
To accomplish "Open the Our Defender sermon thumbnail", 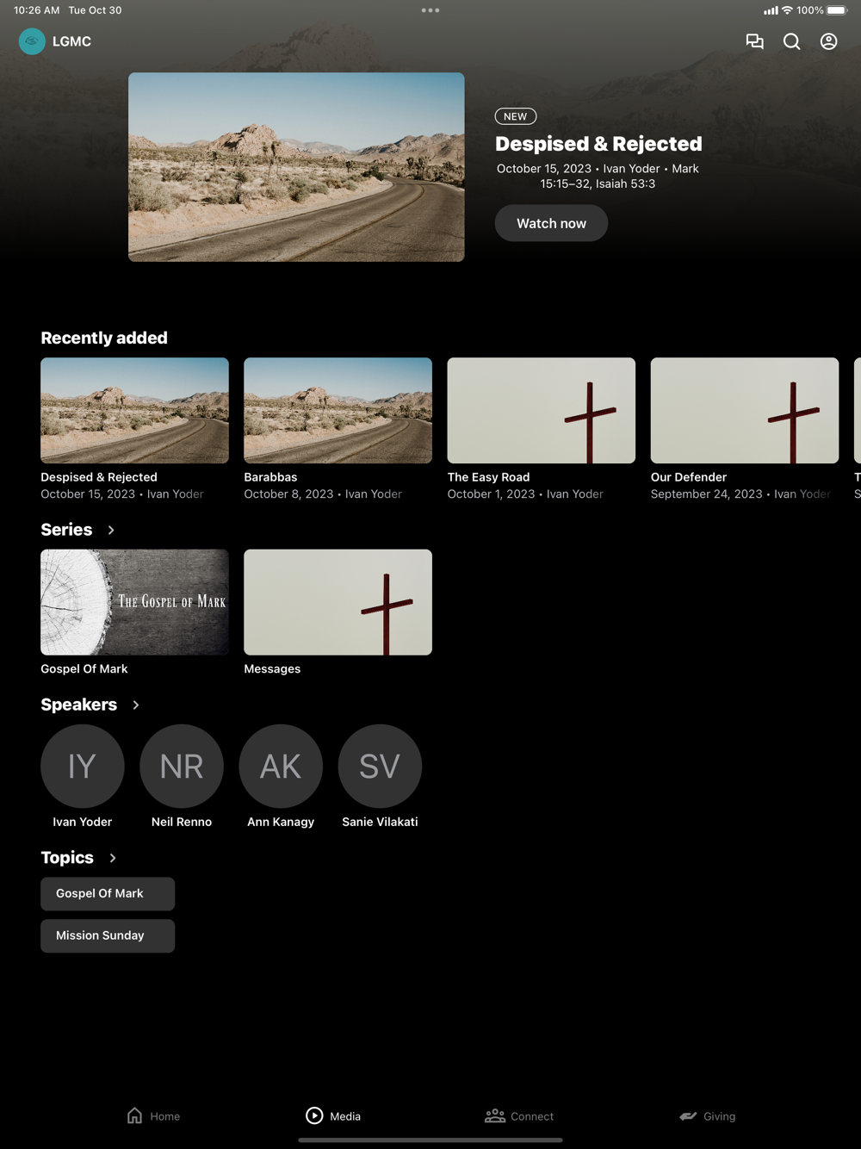I will point(745,410).
